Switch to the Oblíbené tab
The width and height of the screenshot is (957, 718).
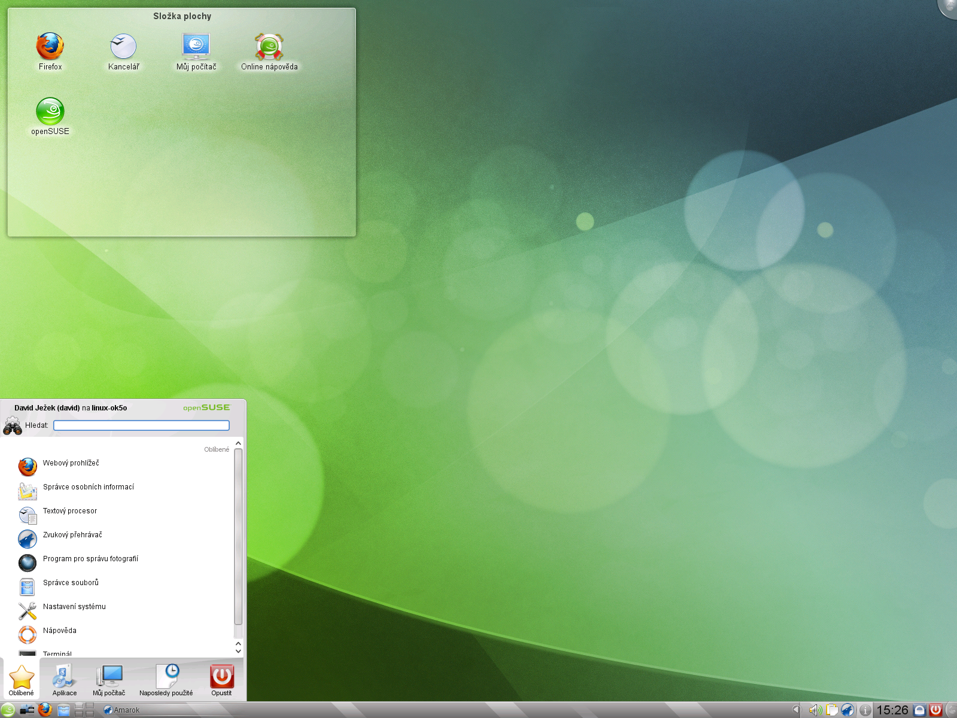[x=21, y=680]
